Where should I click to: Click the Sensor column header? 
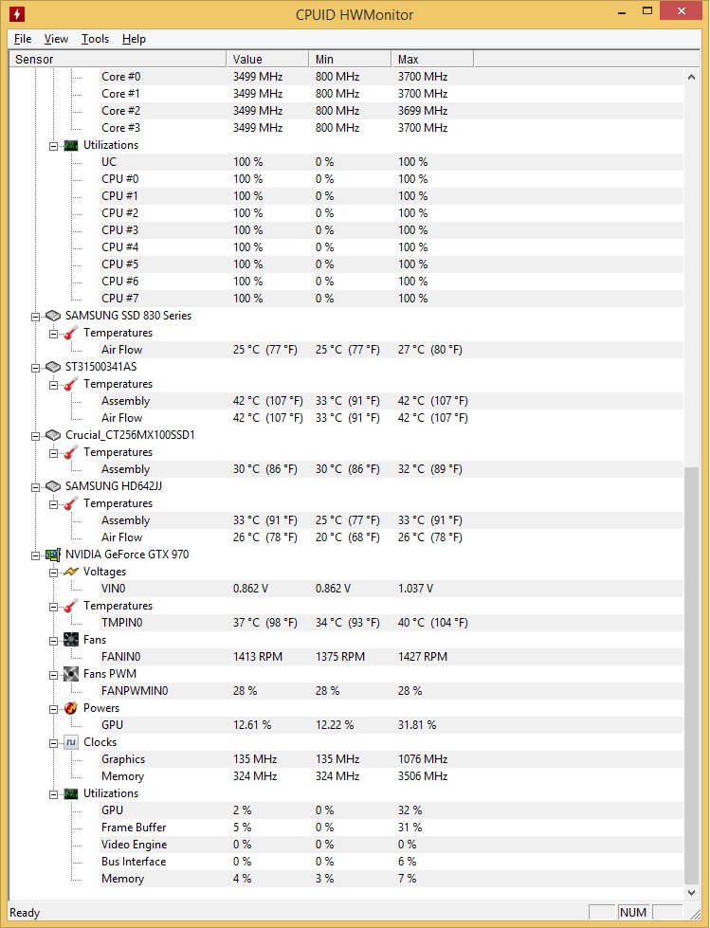[x=118, y=59]
